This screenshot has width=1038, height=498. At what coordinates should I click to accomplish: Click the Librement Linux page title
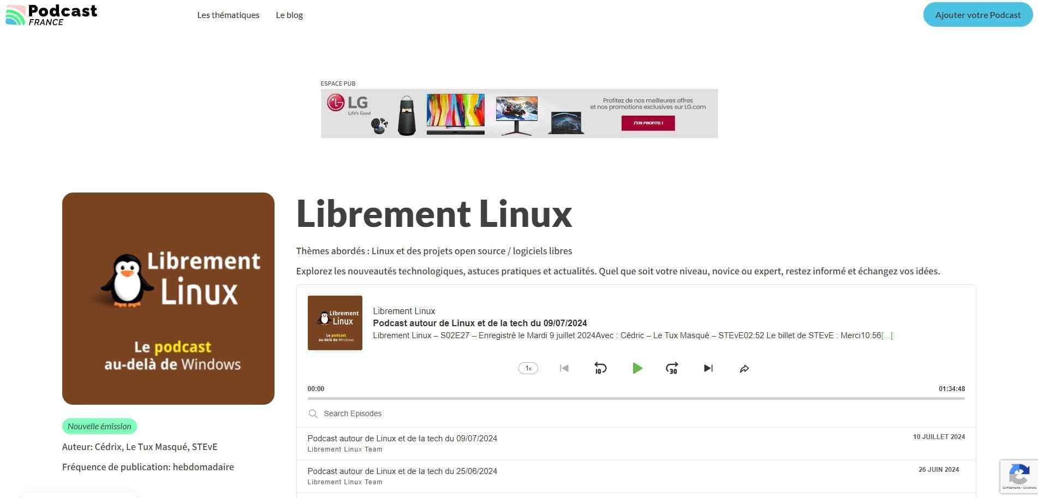pyautogui.click(x=434, y=214)
